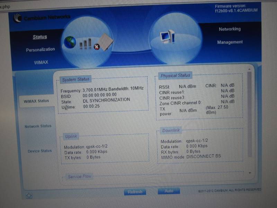Screen dimensions: 277x208
Task: Select the WiMAX Status tab
Action: click(36, 101)
